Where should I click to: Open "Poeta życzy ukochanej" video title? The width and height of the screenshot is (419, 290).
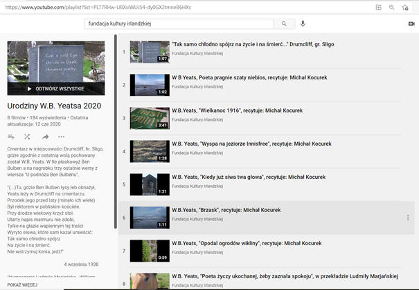285,276
